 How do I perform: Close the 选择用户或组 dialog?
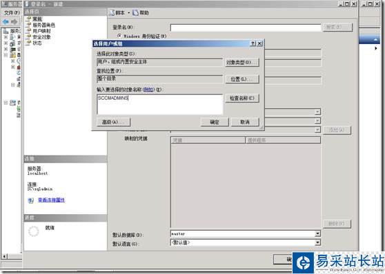[x=259, y=43]
